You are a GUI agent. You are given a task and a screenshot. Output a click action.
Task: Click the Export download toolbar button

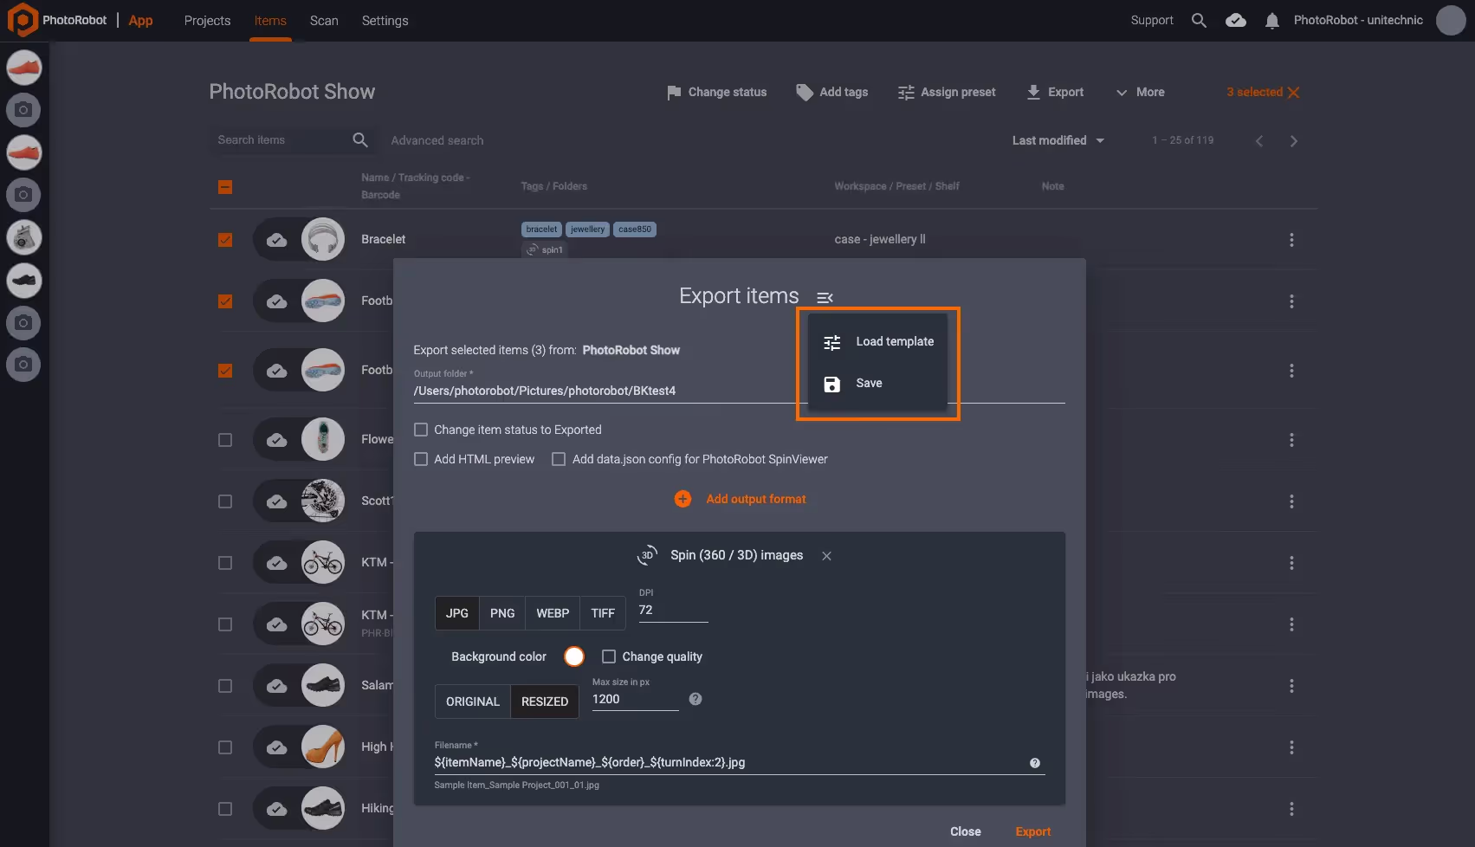tap(1055, 92)
